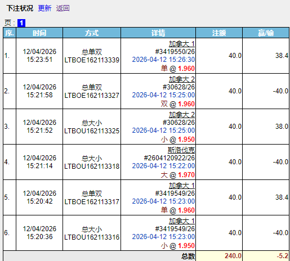Select bet ID LTBOU162113325
The height and width of the screenshot is (261, 290).
pyautogui.click(x=92, y=131)
